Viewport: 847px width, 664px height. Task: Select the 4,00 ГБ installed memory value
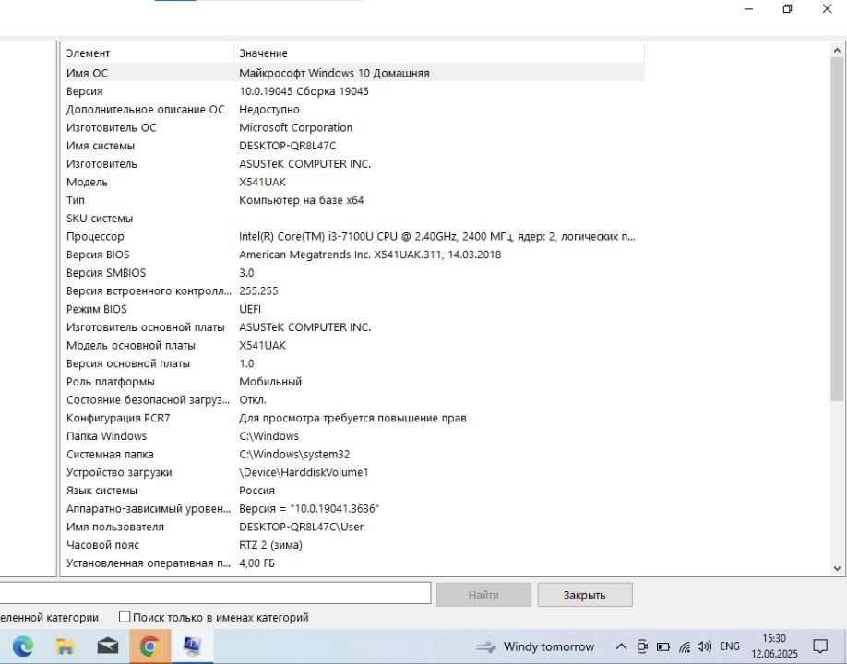pyautogui.click(x=256, y=563)
